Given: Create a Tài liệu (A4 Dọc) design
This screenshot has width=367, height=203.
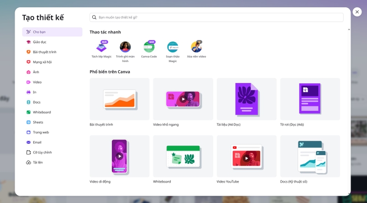Looking at the screenshot, I should [x=247, y=99].
